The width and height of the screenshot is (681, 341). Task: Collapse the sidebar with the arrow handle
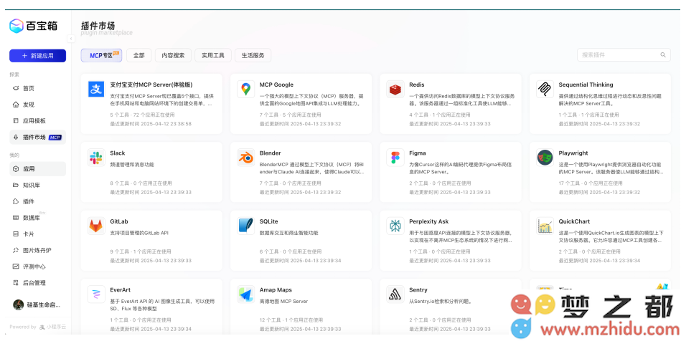pyautogui.click(x=71, y=39)
